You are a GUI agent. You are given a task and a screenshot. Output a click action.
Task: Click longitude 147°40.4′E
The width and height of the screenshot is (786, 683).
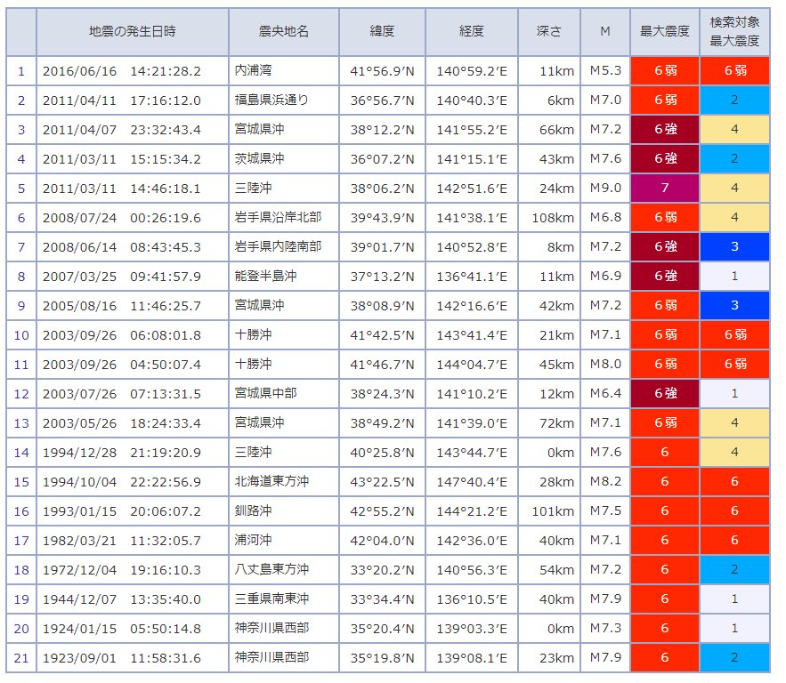(x=471, y=482)
